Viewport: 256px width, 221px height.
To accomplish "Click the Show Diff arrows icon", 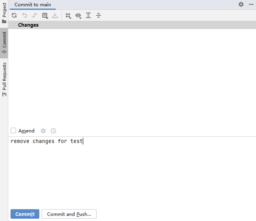I will click(34, 15).
